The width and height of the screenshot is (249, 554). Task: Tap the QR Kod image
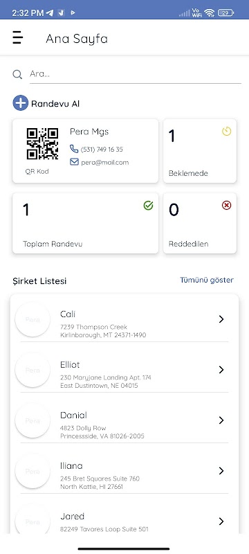point(43,144)
